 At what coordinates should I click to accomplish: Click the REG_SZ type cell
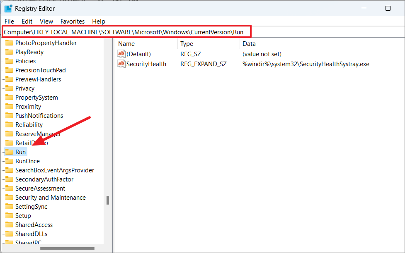click(x=191, y=54)
